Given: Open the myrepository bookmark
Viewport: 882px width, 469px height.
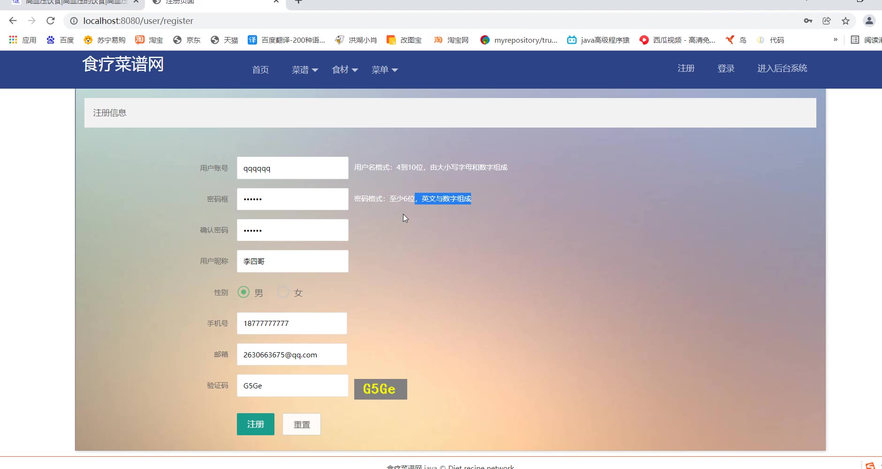Looking at the screenshot, I should pos(519,40).
